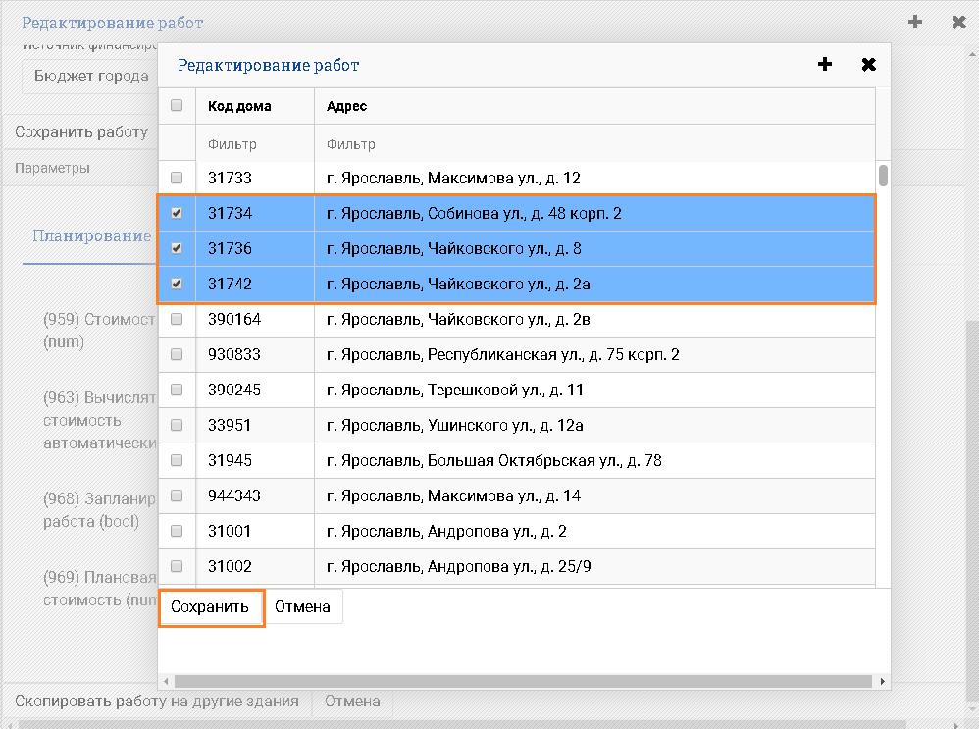Uncheck the box for house 31734
The width and height of the screenshot is (979, 729).
177,213
